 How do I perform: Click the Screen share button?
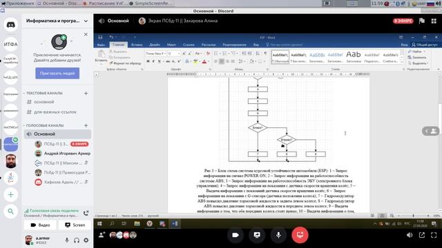click(x=75, y=225)
